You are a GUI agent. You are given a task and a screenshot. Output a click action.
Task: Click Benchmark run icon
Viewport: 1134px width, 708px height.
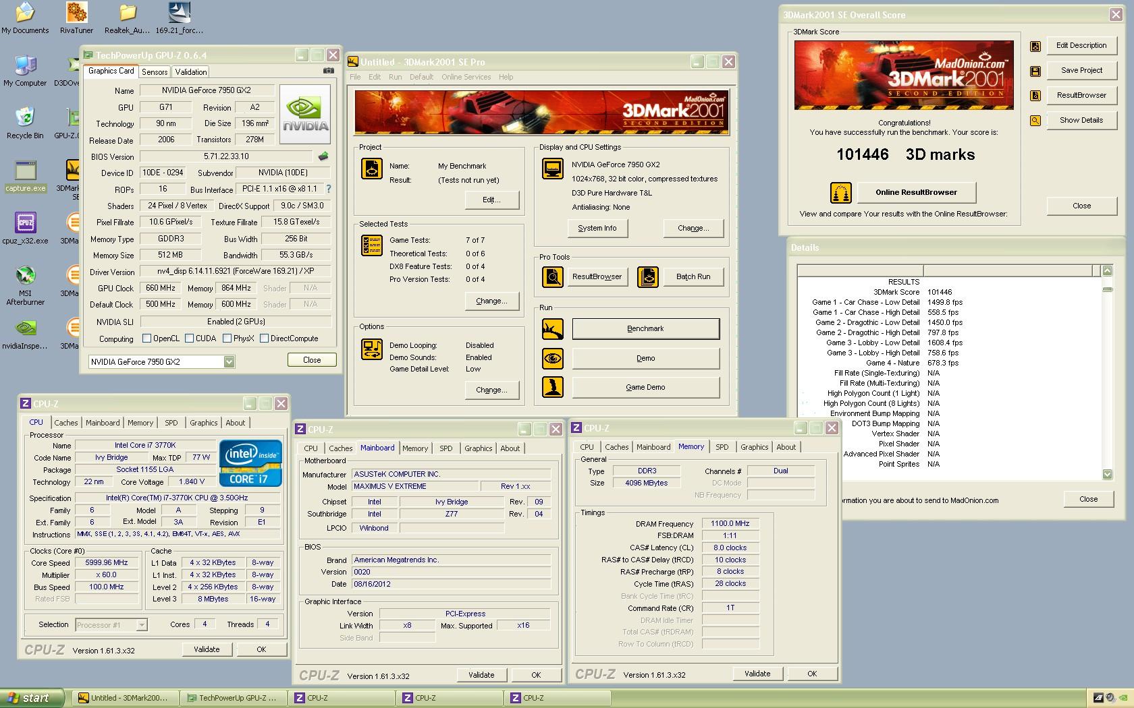tap(553, 329)
